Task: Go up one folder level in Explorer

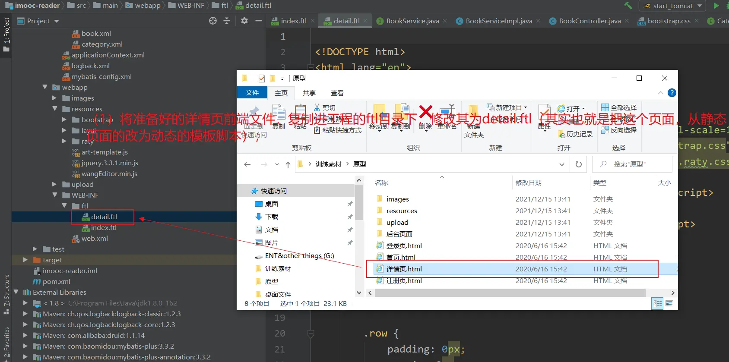Action: pyautogui.click(x=288, y=164)
